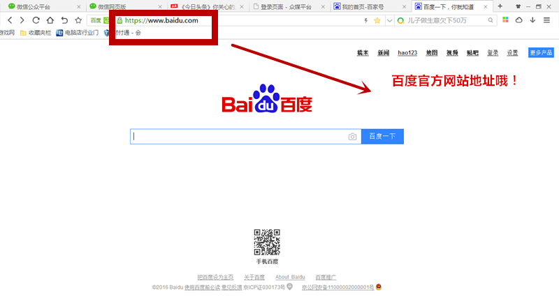Click the magnifier icon in browser search box
Viewport: 559px width, 300px height.
tap(491, 20)
